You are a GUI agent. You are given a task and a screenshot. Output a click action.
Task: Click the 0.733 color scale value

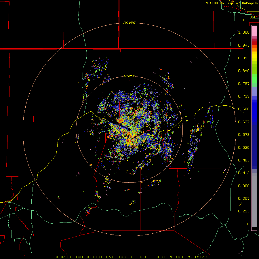(x=244, y=96)
